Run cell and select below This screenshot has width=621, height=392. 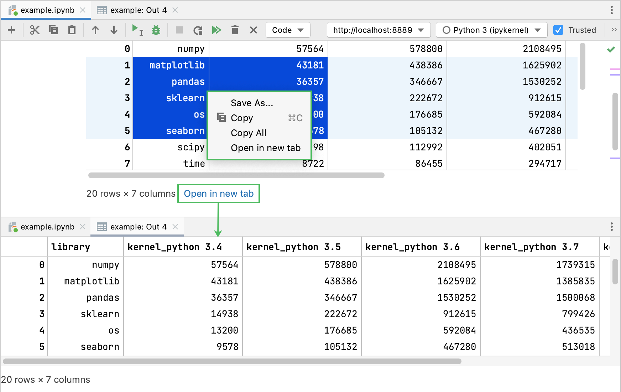pos(137,30)
